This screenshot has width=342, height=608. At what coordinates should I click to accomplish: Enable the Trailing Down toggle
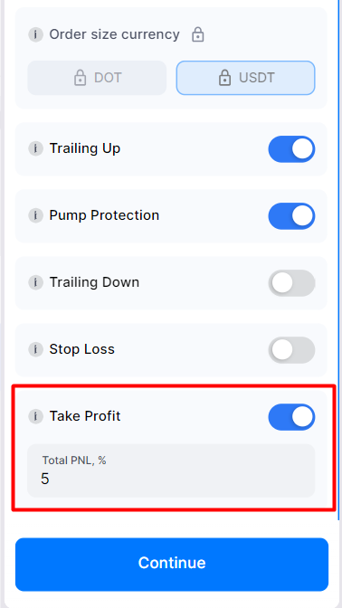(291, 283)
